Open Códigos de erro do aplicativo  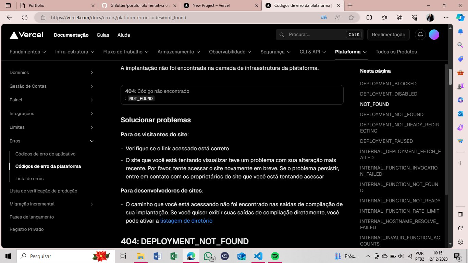(x=45, y=154)
